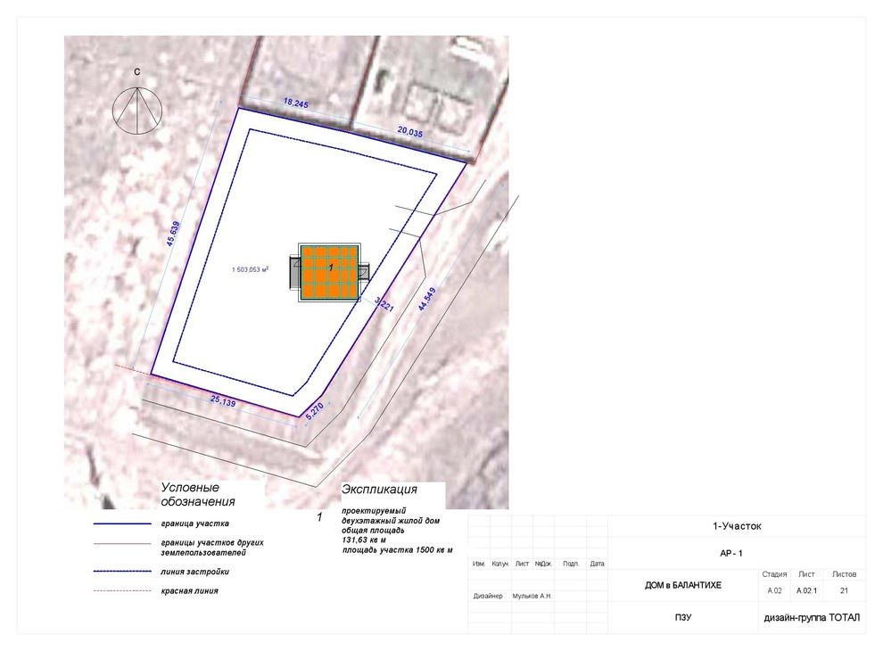Select the designer name Мульков А.Н.

[x=533, y=596]
